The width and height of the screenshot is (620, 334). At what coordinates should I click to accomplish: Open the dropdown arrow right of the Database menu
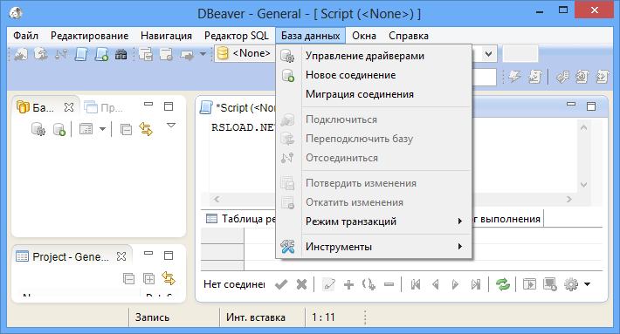(489, 54)
